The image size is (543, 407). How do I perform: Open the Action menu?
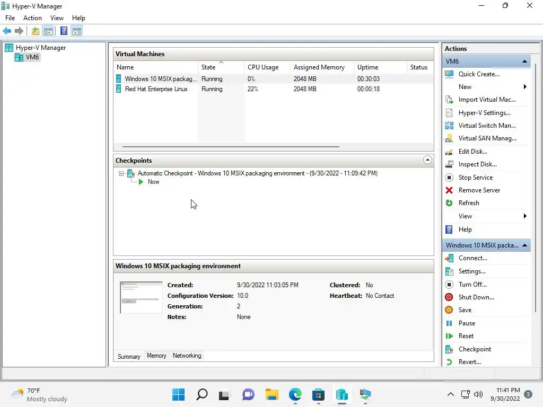[32, 18]
